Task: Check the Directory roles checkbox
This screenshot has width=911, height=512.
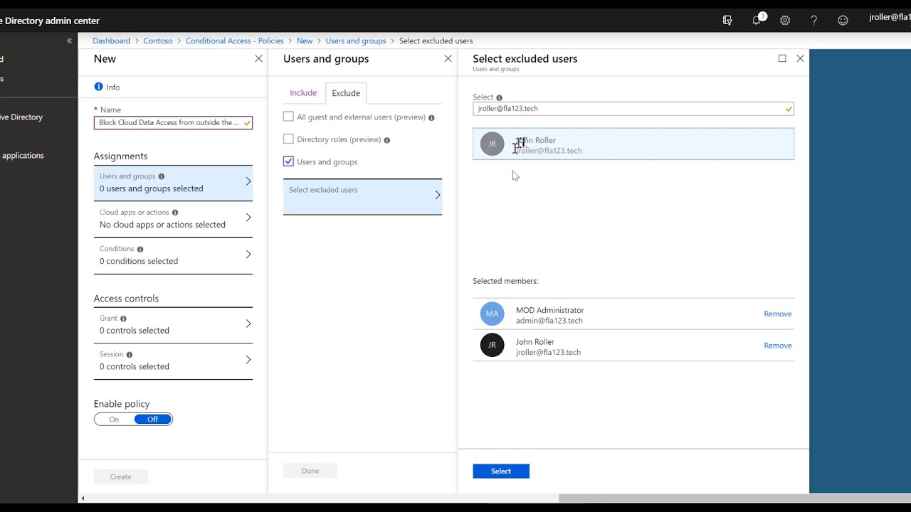Action: (x=288, y=139)
